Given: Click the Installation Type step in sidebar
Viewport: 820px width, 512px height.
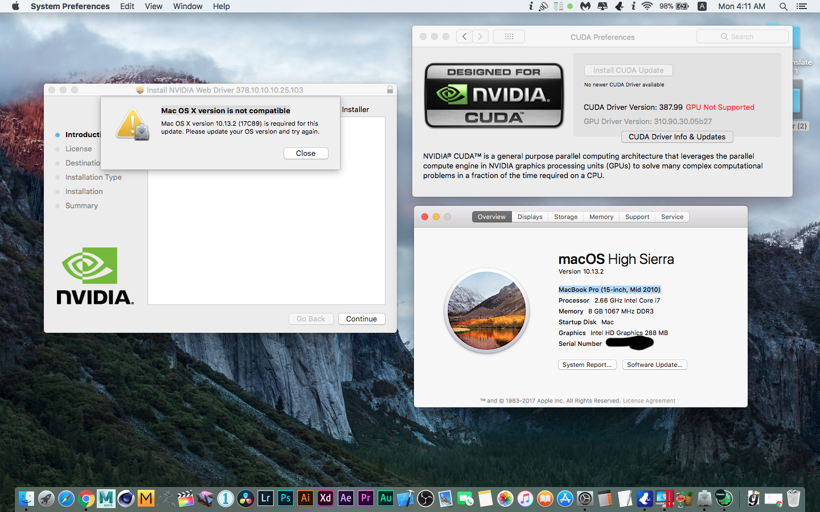Looking at the screenshot, I should point(93,177).
